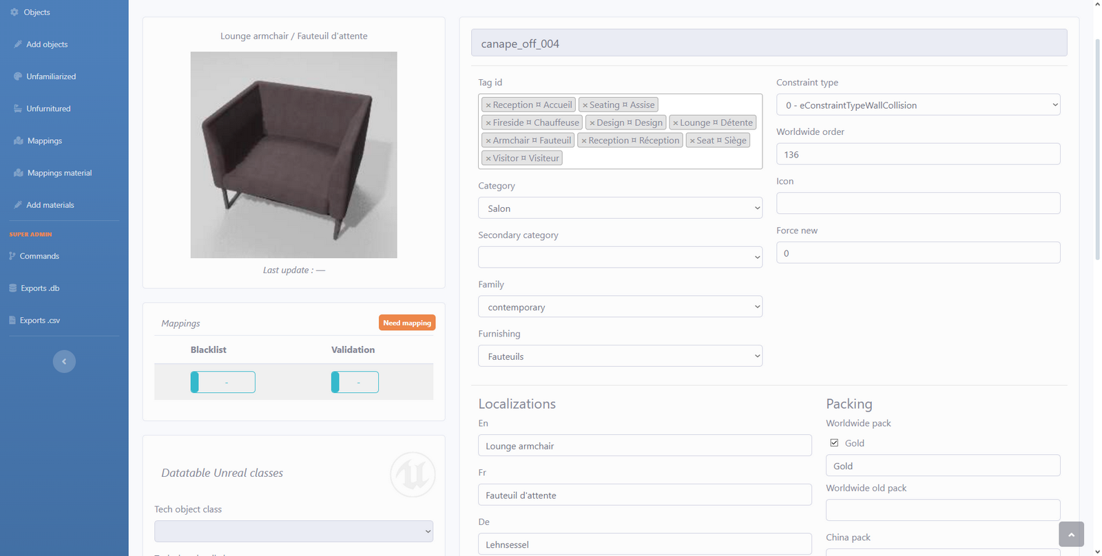Open Exports .csv link
The image size is (1102, 556).
point(39,320)
